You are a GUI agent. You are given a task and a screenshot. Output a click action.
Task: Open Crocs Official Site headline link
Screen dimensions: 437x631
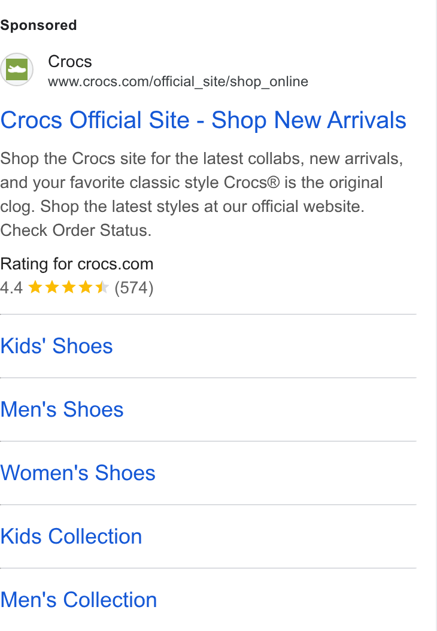pyautogui.click(x=203, y=120)
